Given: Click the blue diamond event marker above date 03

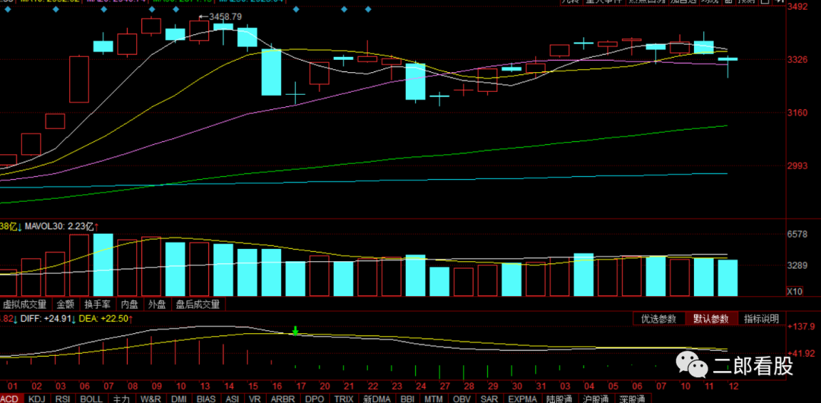Looking at the screenshot, I should click(56, 9).
